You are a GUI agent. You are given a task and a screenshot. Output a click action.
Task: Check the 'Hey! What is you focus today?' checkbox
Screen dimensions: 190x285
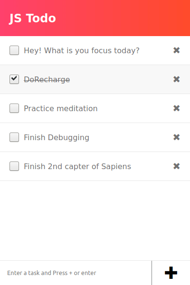14,50
